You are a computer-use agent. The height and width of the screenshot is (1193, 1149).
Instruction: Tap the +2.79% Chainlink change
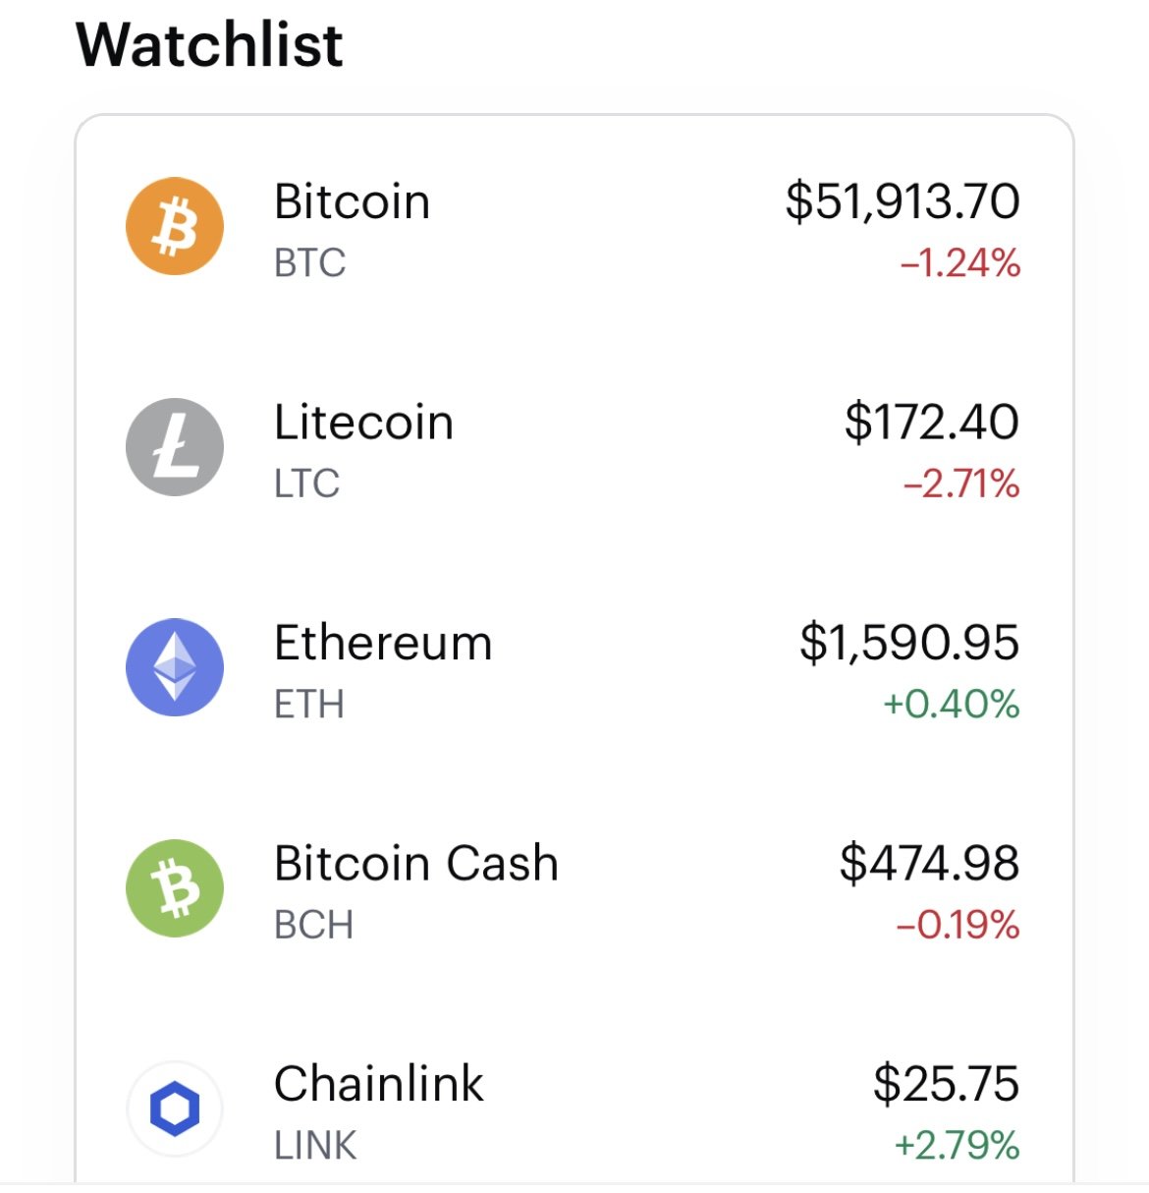(957, 1146)
